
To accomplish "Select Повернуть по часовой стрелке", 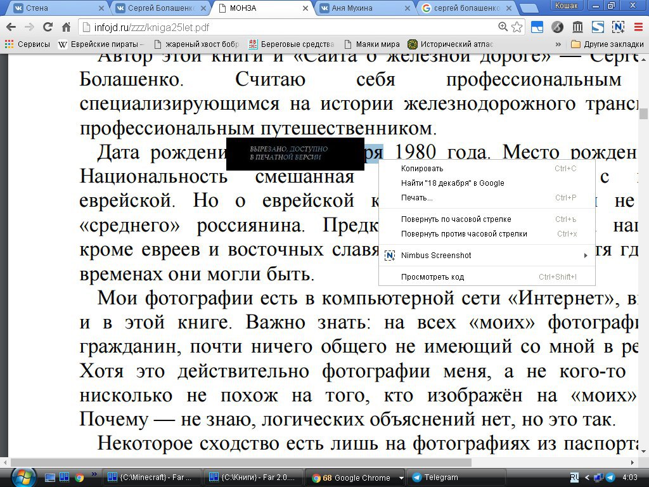I will 487,219.
